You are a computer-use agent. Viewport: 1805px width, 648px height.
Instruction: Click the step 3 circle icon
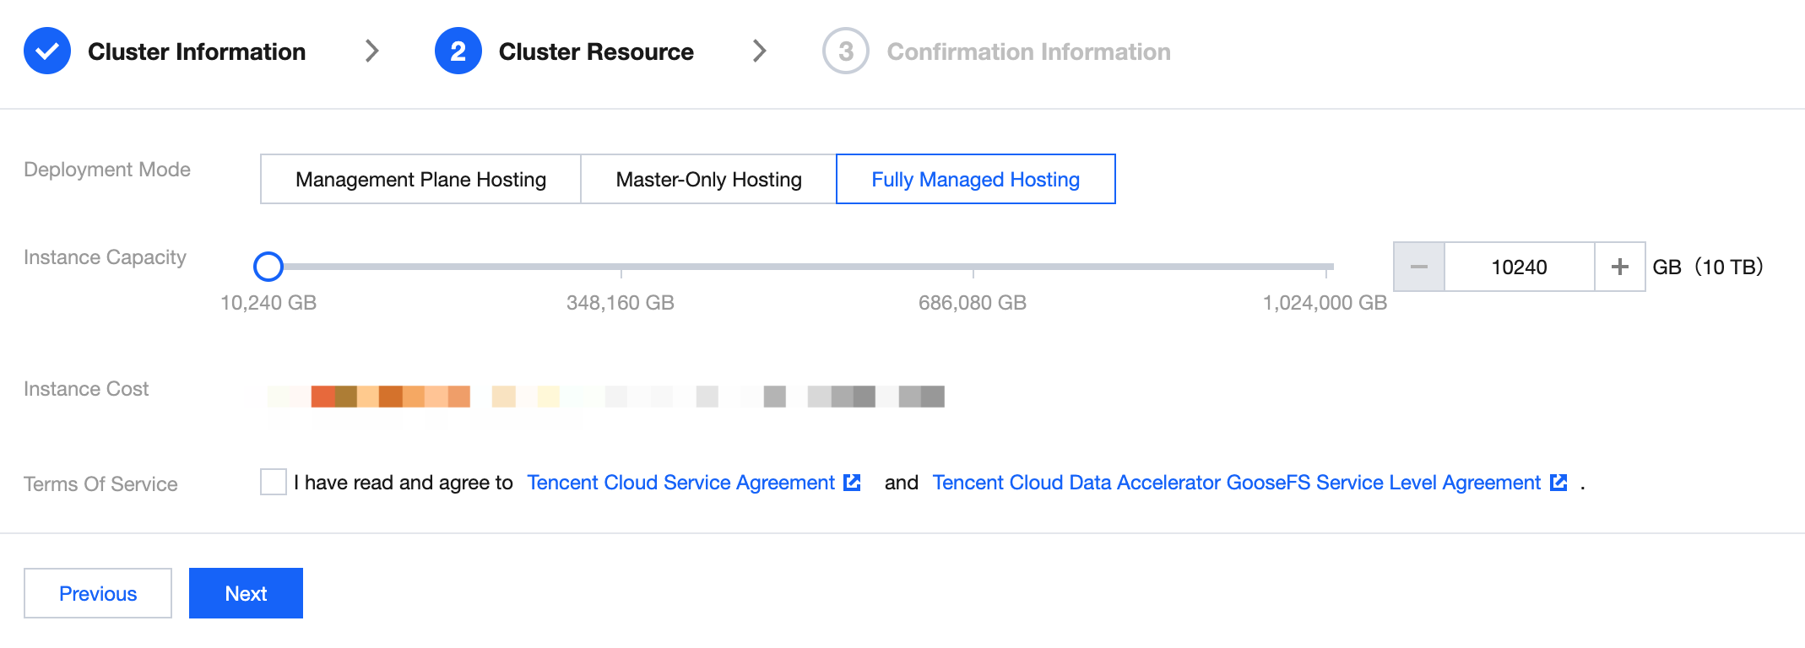(845, 51)
